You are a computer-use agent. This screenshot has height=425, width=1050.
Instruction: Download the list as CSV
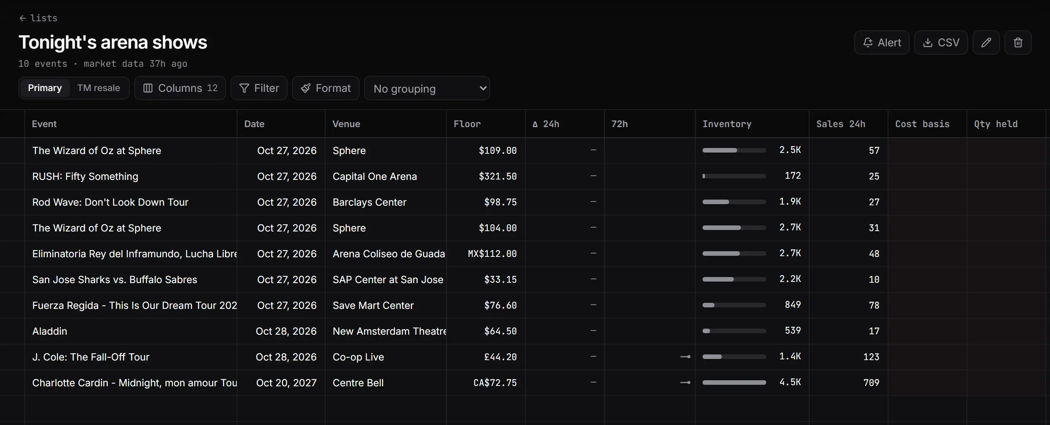click(x=941, y=42)
